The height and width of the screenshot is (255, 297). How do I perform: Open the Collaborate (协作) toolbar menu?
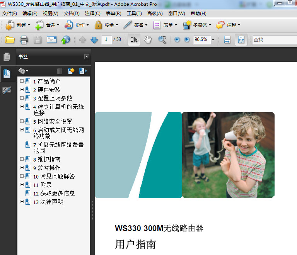tap(77, 25)
